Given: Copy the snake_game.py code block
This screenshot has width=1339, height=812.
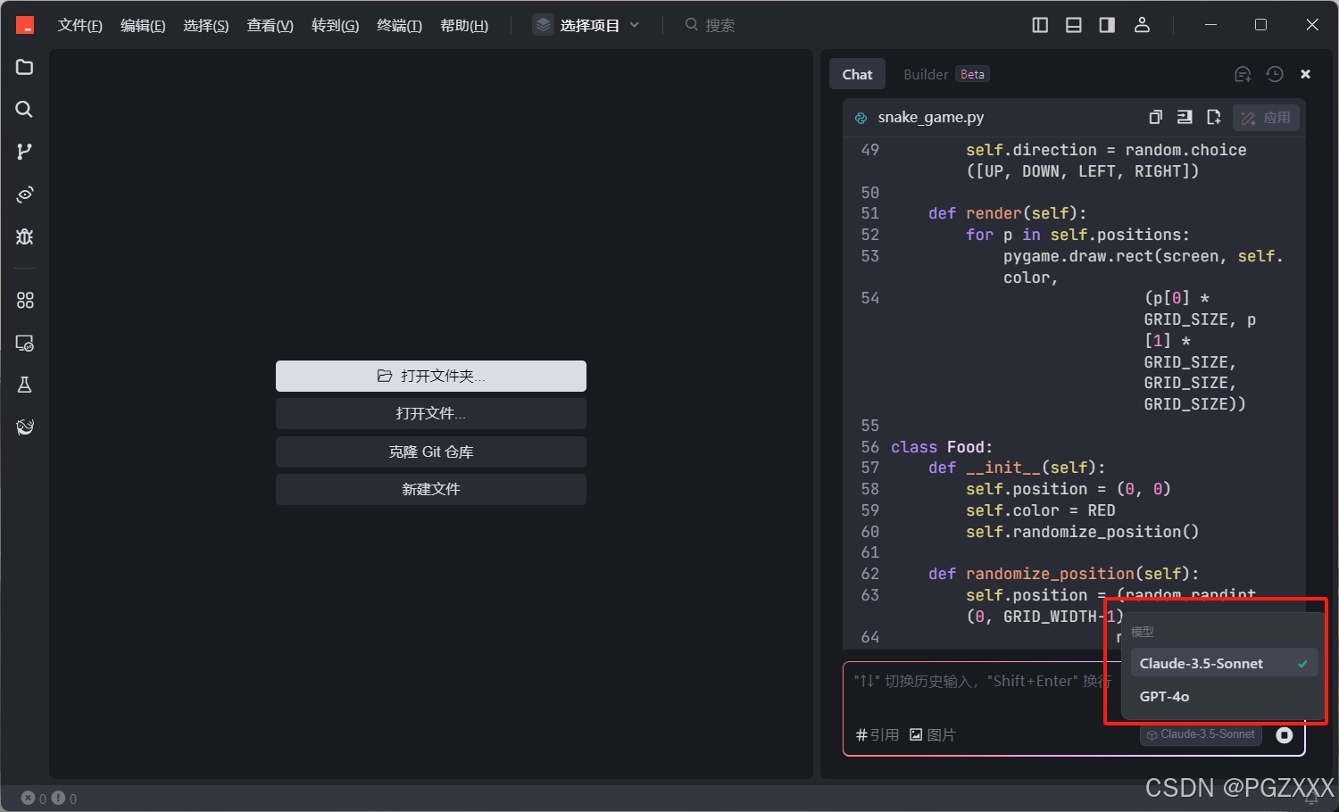Looking at the screenshot, I should coord(1155,117).
